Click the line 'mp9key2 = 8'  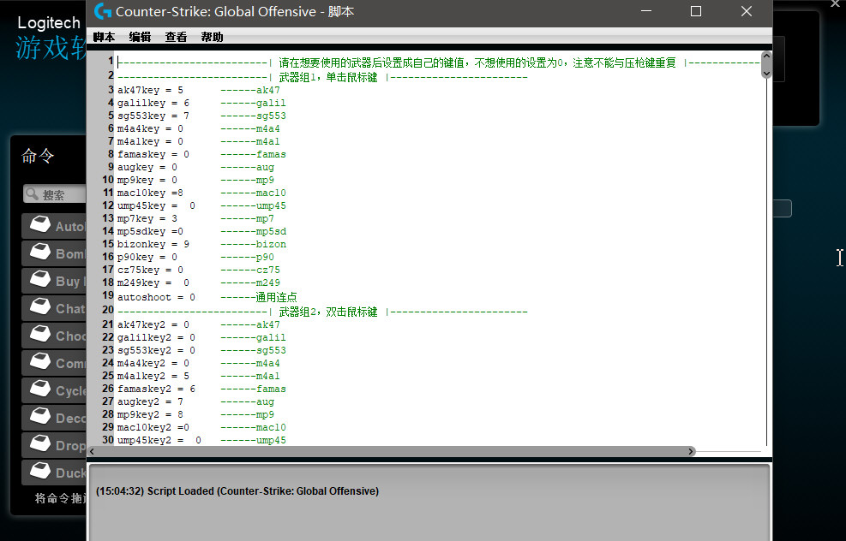point(150,415)
